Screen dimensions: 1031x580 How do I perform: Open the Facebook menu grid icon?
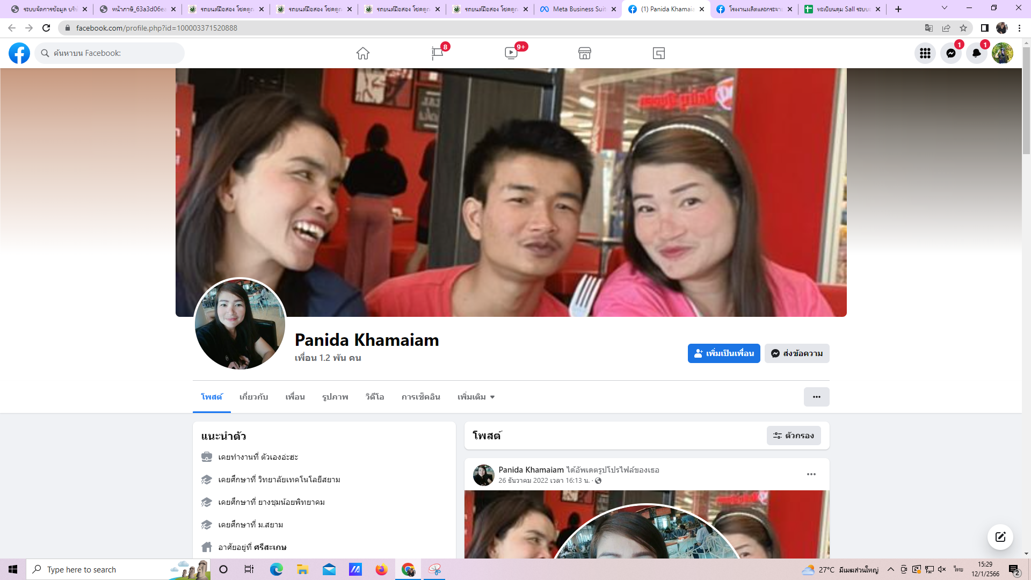click(925, 53)
